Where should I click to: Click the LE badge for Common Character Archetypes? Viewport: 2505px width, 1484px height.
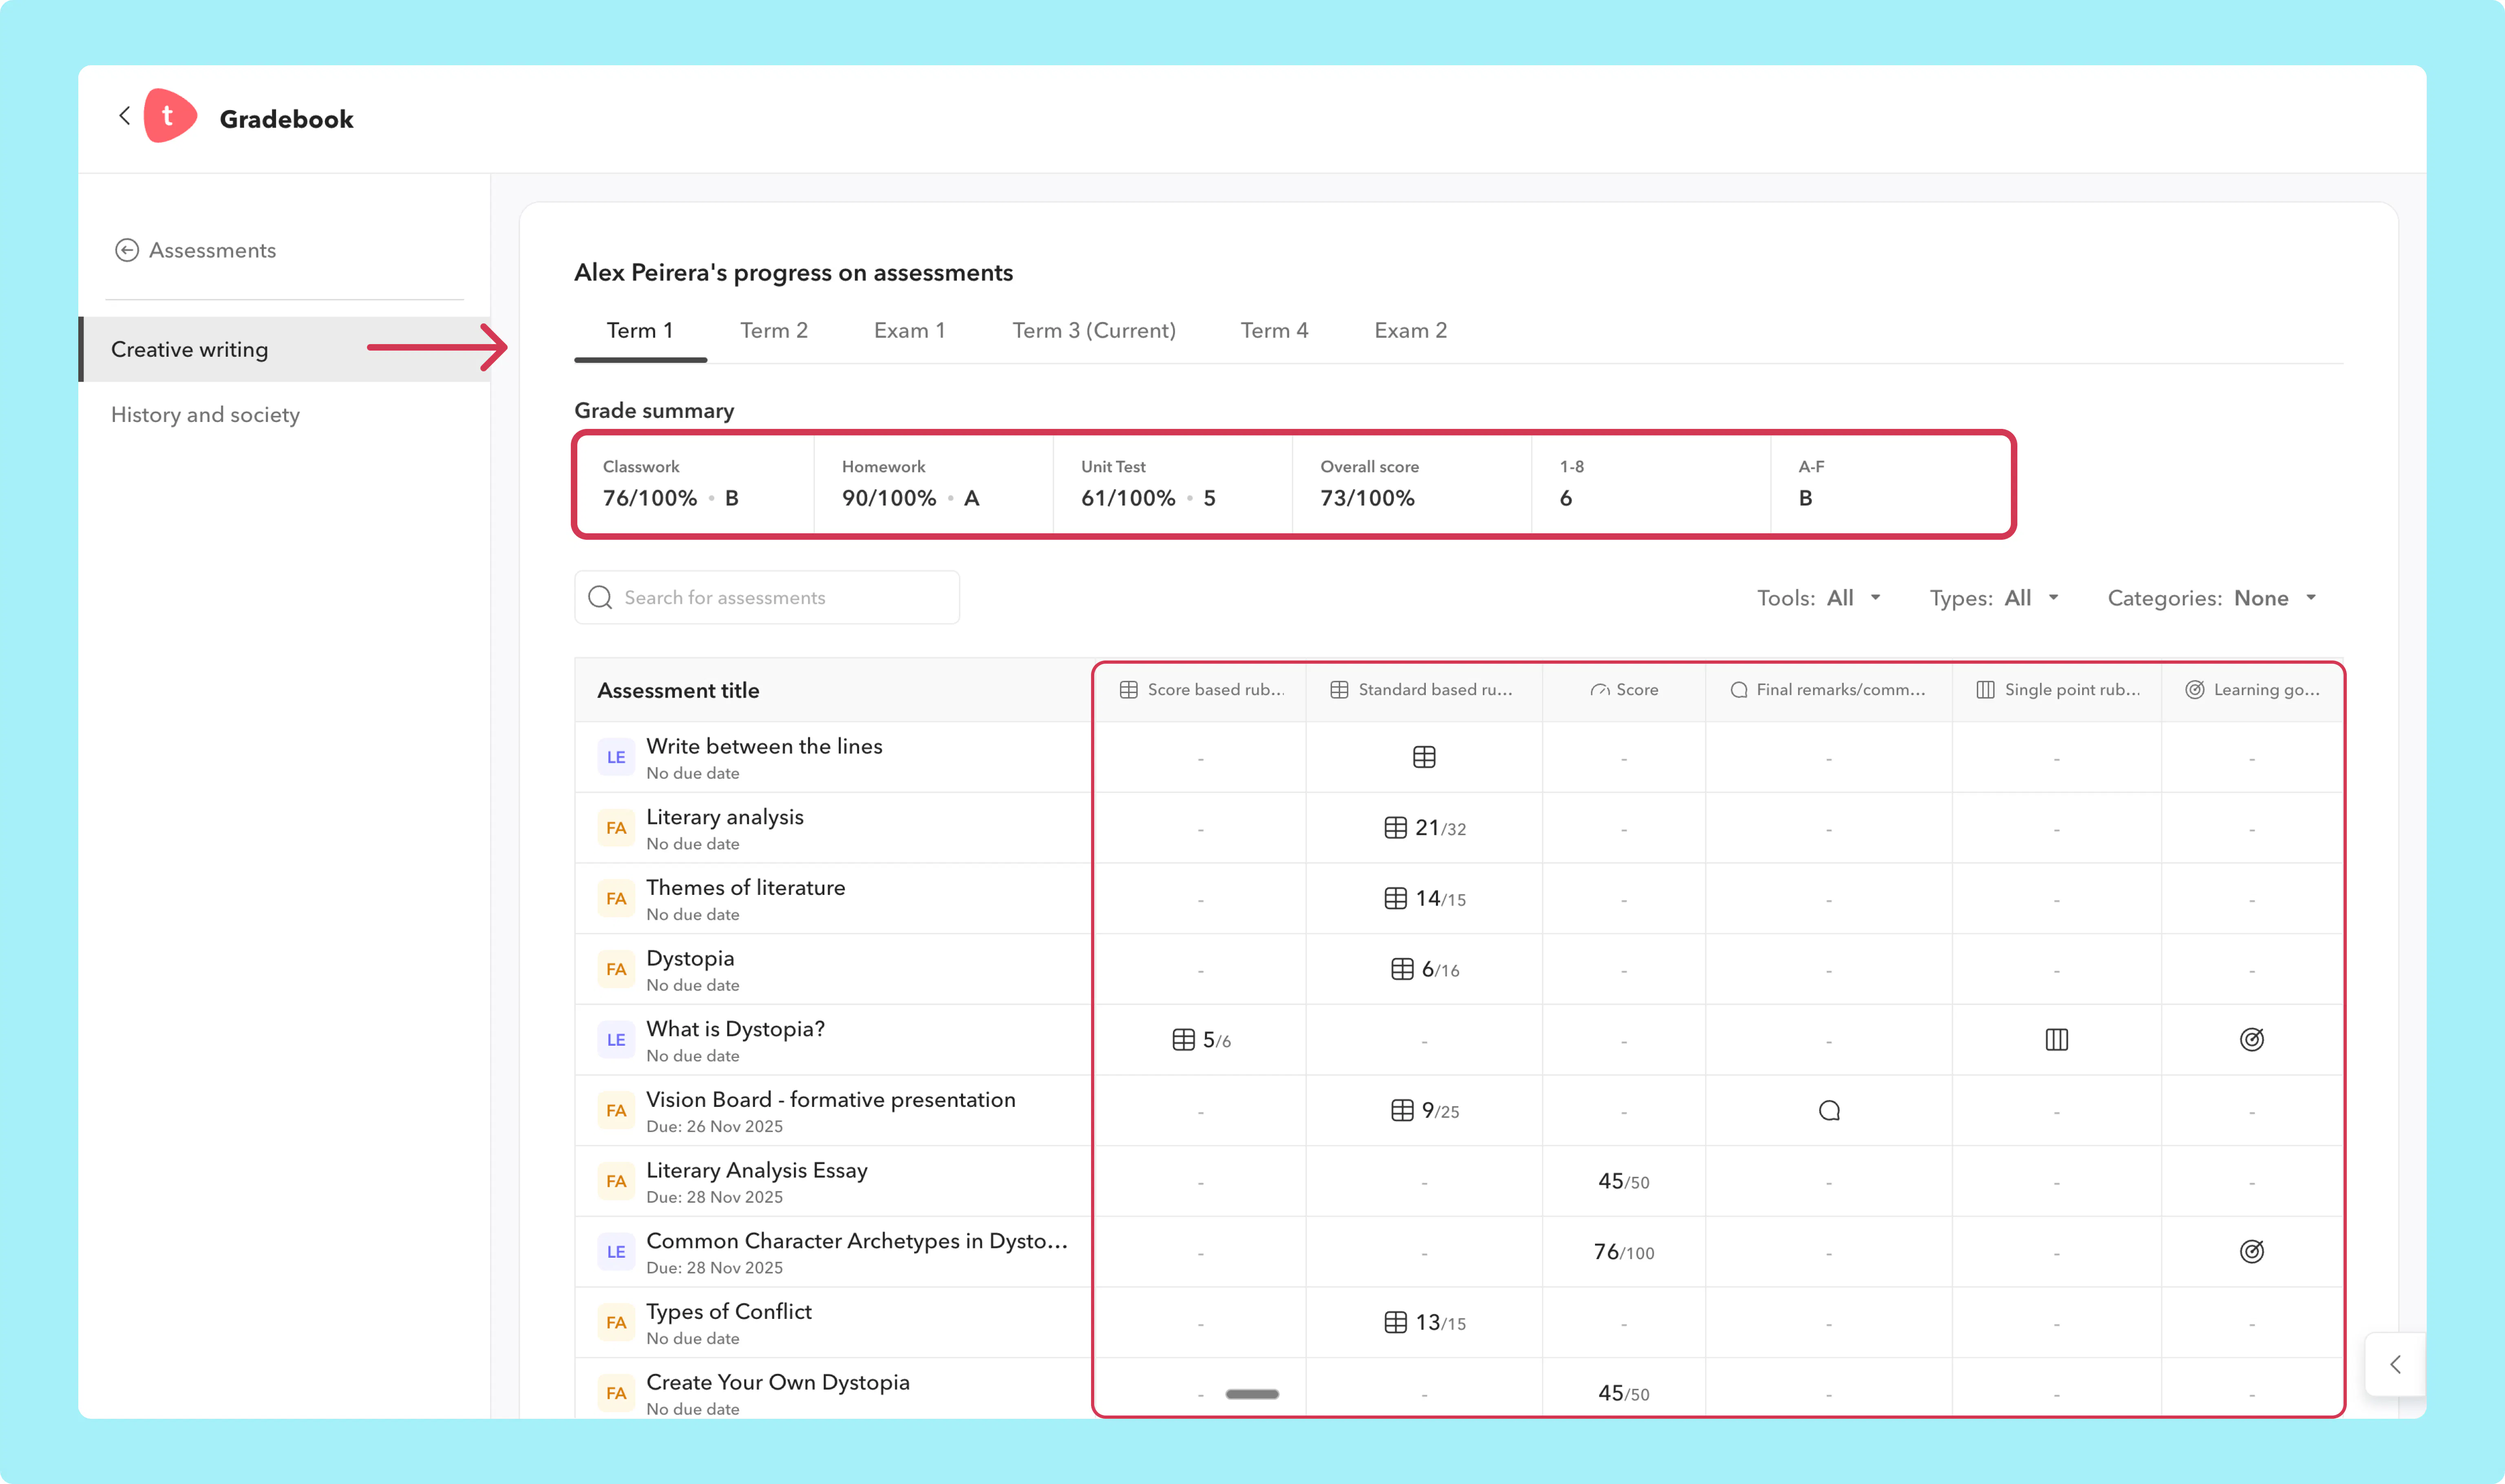click(x=616, y=1252)
